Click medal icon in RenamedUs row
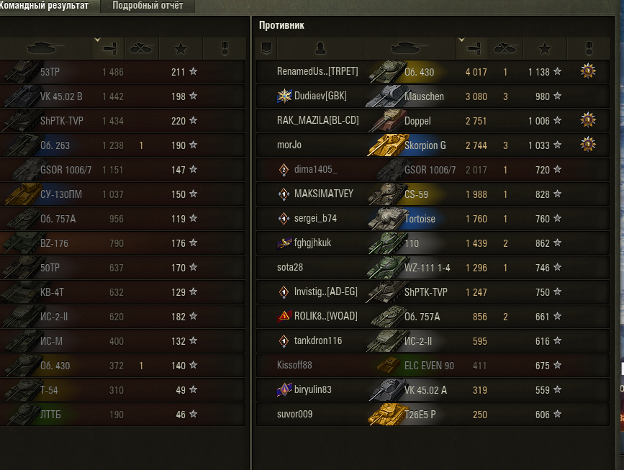 [x=588, y=72]
